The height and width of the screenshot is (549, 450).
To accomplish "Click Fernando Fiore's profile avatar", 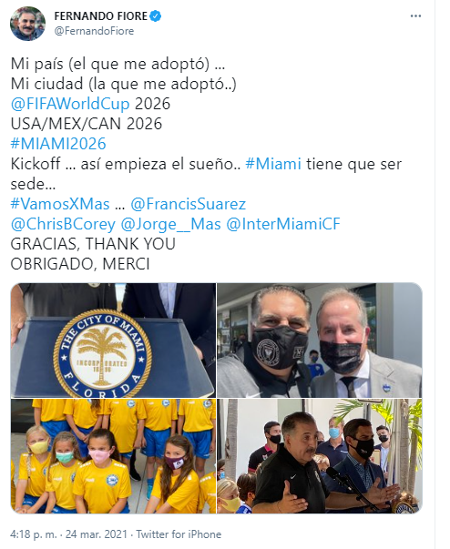I will [x=27, y=24].
